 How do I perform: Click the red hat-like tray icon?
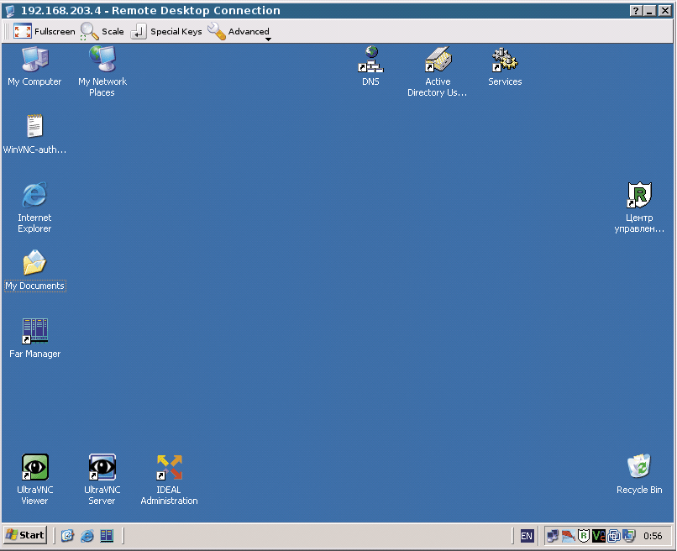pyautogui.click(x=569, y=536)
